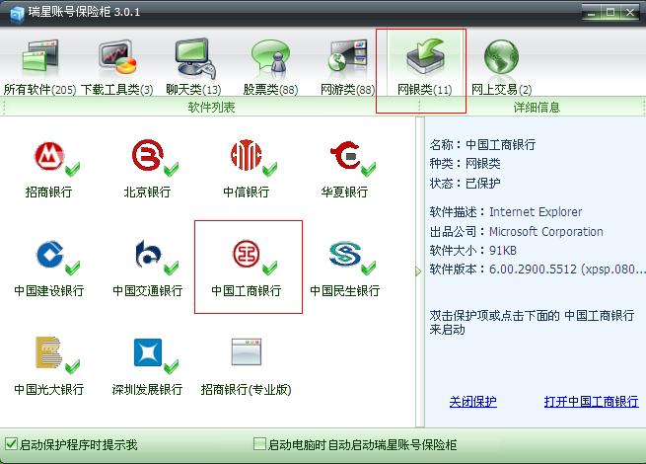Click the 关闭保护 link
646x464 pixels.
point(473,401)
